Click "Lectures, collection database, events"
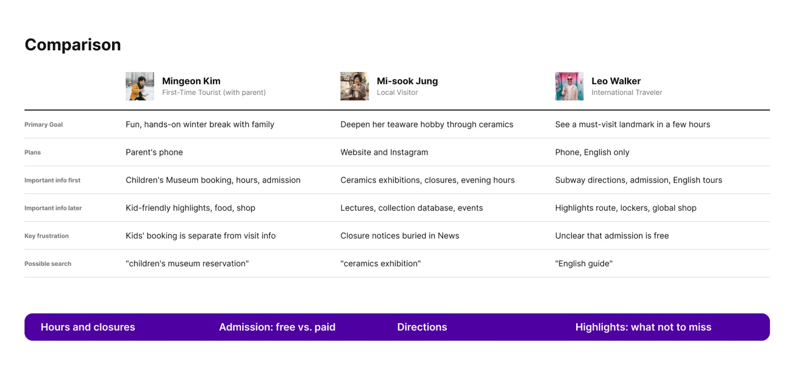This screenshot has width=794, height=375. [x=412, y=208]
